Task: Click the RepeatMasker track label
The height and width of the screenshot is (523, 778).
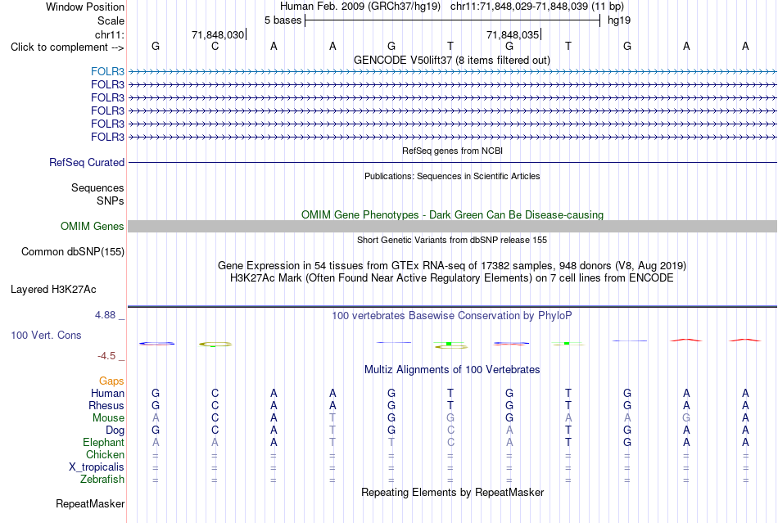Action: pyautogui.click(x=90, y=504)
